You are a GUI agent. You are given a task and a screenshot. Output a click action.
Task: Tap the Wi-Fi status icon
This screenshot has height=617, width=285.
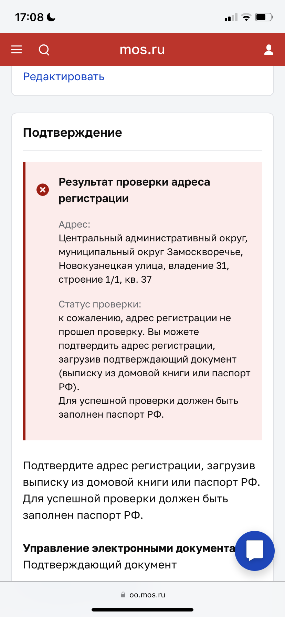(x=246, y=17)
